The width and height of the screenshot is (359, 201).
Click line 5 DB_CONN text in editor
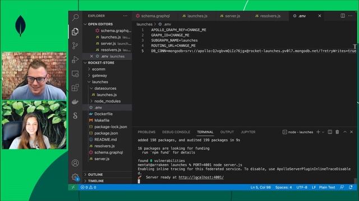[254, 51]
